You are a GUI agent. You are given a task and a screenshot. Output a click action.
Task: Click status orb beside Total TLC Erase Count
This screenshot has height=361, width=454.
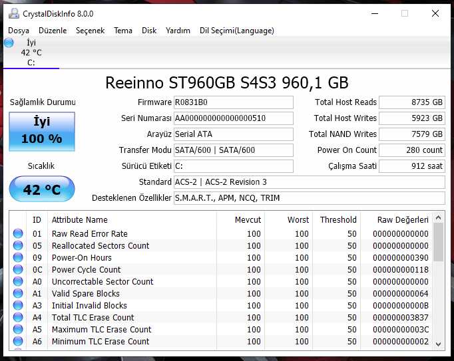click(18, 318)
